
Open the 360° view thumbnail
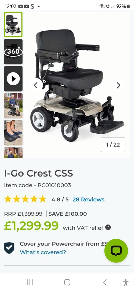pyautogui.click(x=13, y=52)
